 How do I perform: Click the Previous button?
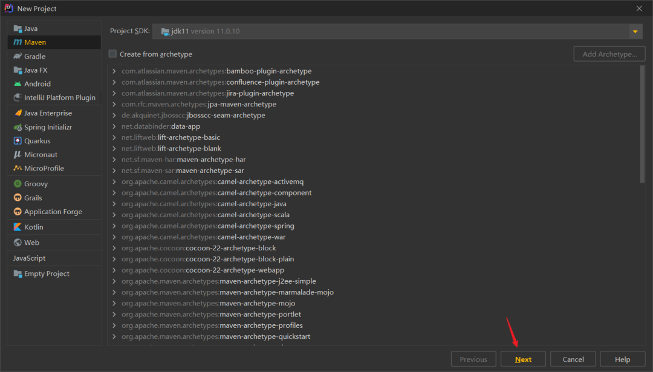click(473, 359)
